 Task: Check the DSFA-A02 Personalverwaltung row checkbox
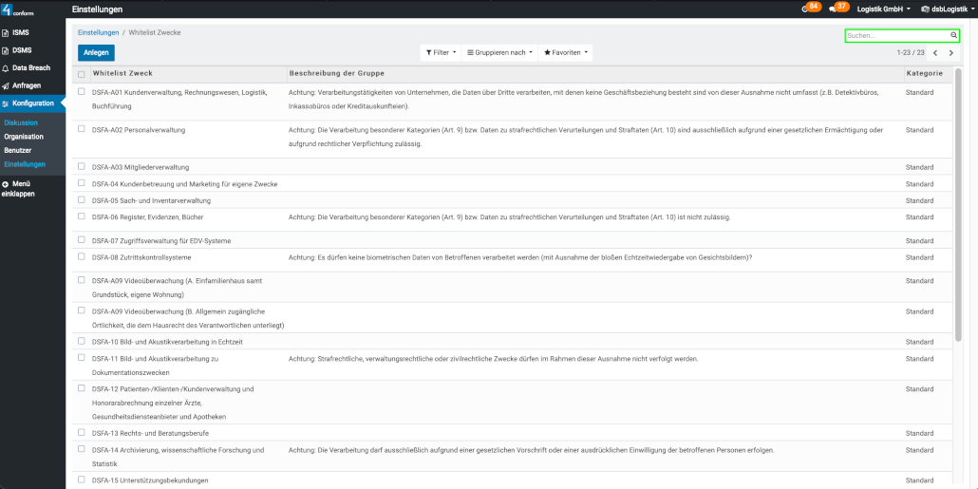82,128
